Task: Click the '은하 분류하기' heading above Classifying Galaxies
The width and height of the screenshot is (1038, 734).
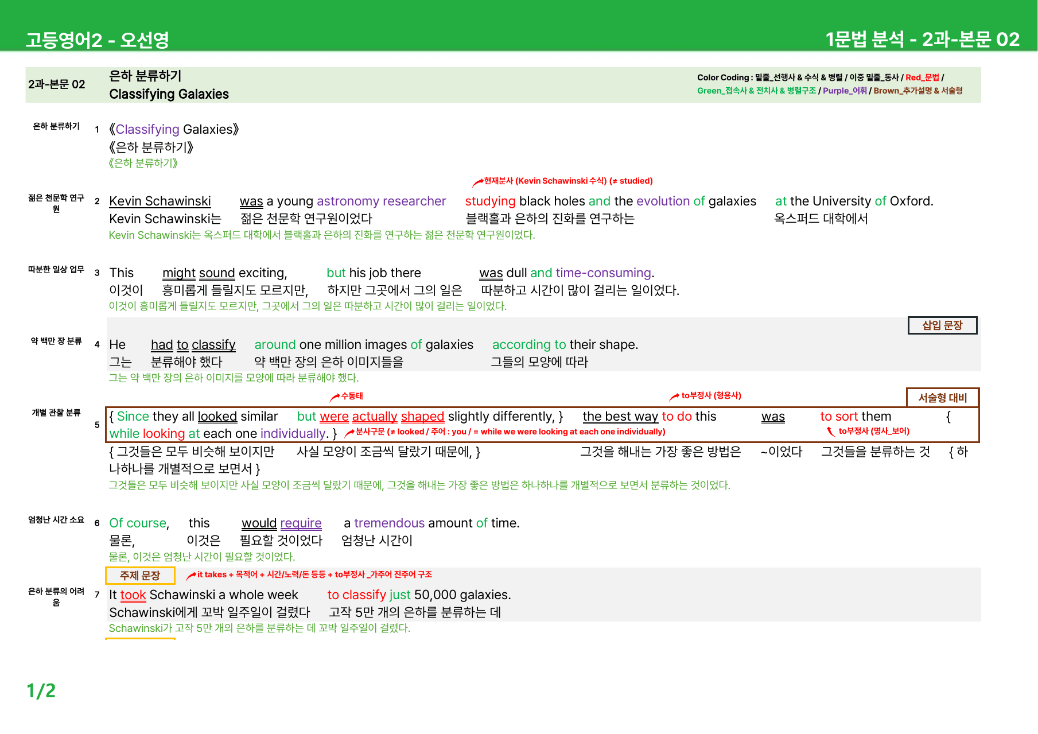Action: [x=145, y=76]
